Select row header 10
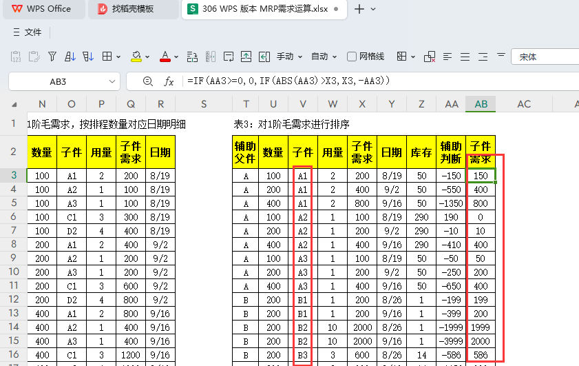 point(14,272)
